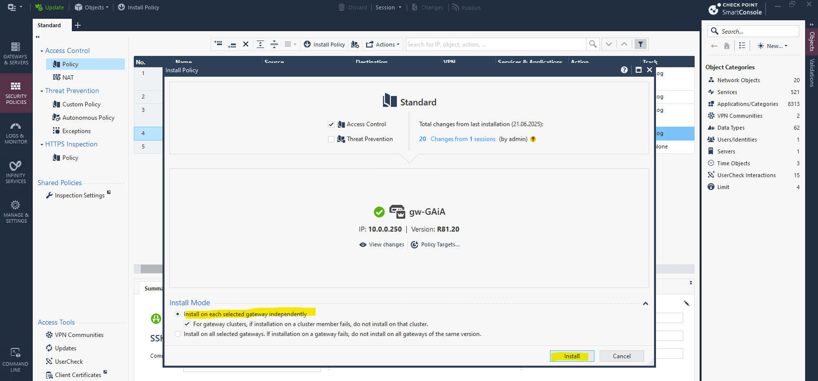Viewport: 818px width, 381px height.
Task: Open Inspection Settings shared policy
Action: 78,195
